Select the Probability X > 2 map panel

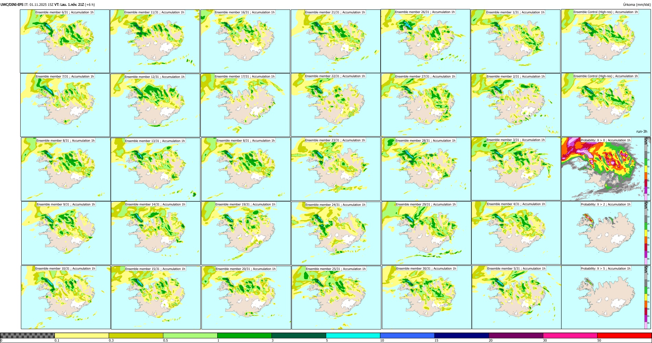coord(606,233)
